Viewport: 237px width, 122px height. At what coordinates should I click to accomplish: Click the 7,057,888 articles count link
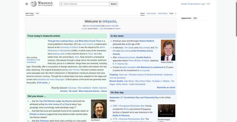103,28
